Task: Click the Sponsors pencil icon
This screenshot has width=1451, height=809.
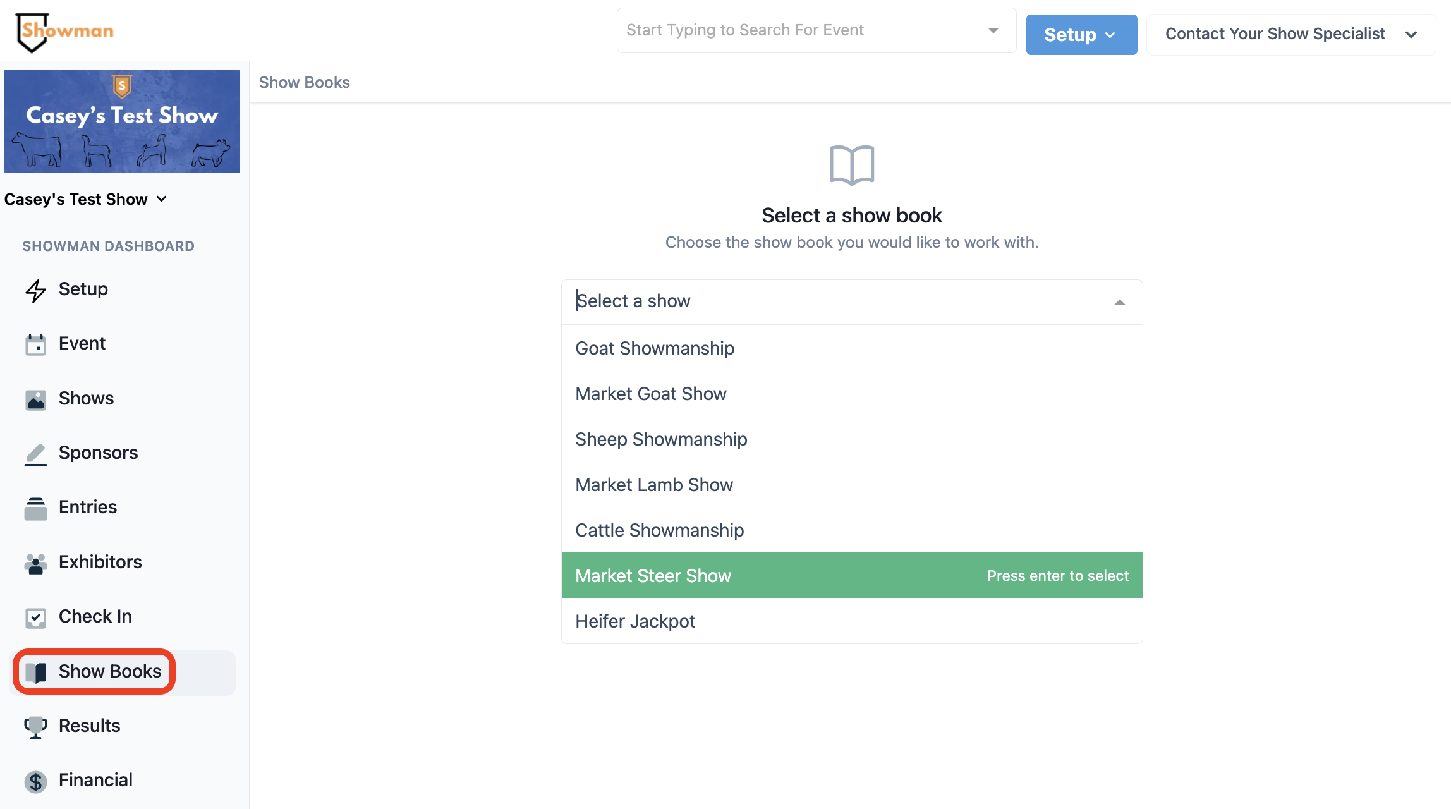Action: click(35, 454)
